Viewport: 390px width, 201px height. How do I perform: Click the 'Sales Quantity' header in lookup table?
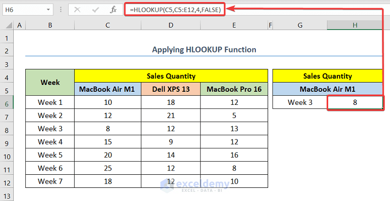click(328, 76)
